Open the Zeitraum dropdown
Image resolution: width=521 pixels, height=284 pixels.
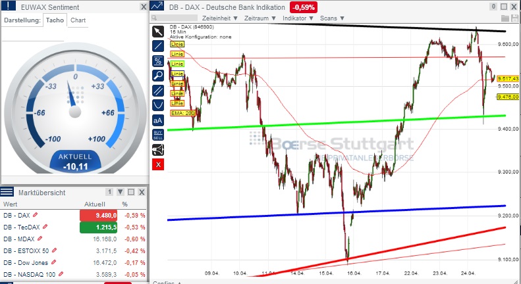260,18
